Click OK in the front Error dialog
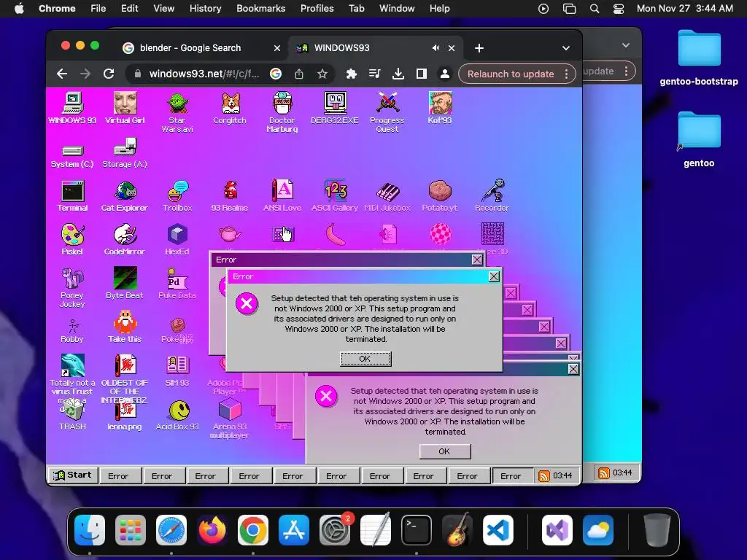Image resolution: width=747 pixels, height=560 pixels. [x=365, y=359]
